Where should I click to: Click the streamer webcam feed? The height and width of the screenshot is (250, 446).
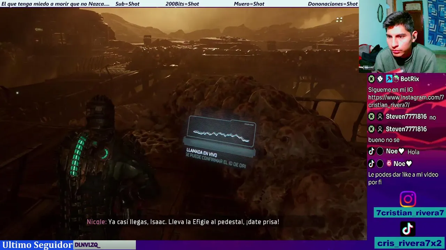[402, 36]
